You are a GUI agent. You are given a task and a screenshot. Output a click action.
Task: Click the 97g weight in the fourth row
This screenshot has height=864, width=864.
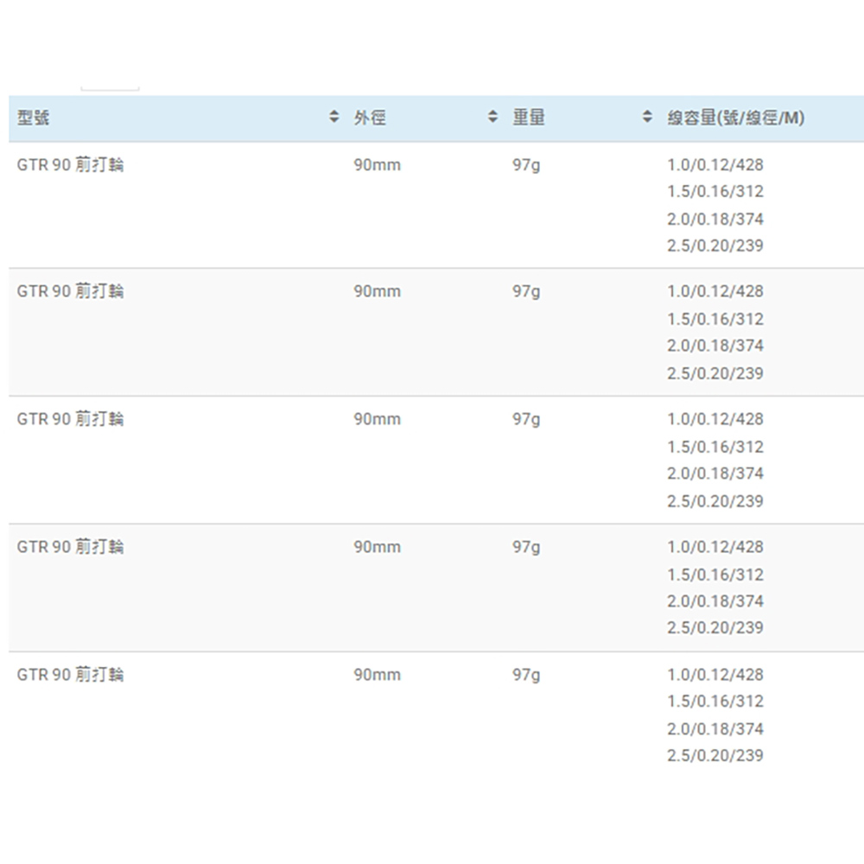tap(525, 547)
